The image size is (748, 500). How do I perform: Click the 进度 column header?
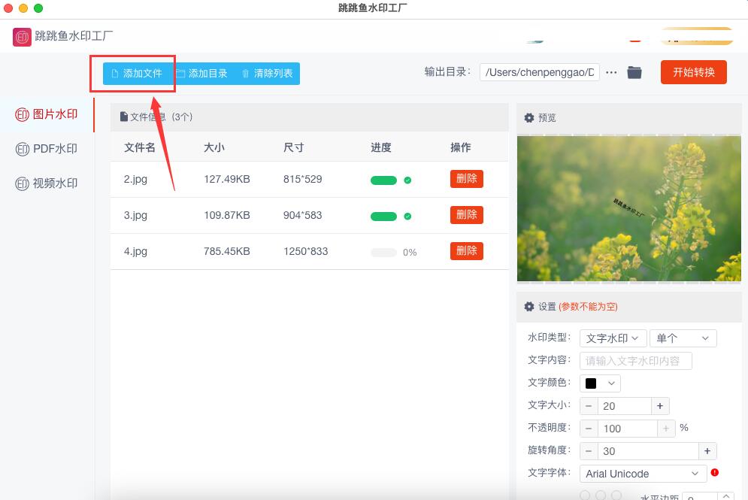pos(381,147)
